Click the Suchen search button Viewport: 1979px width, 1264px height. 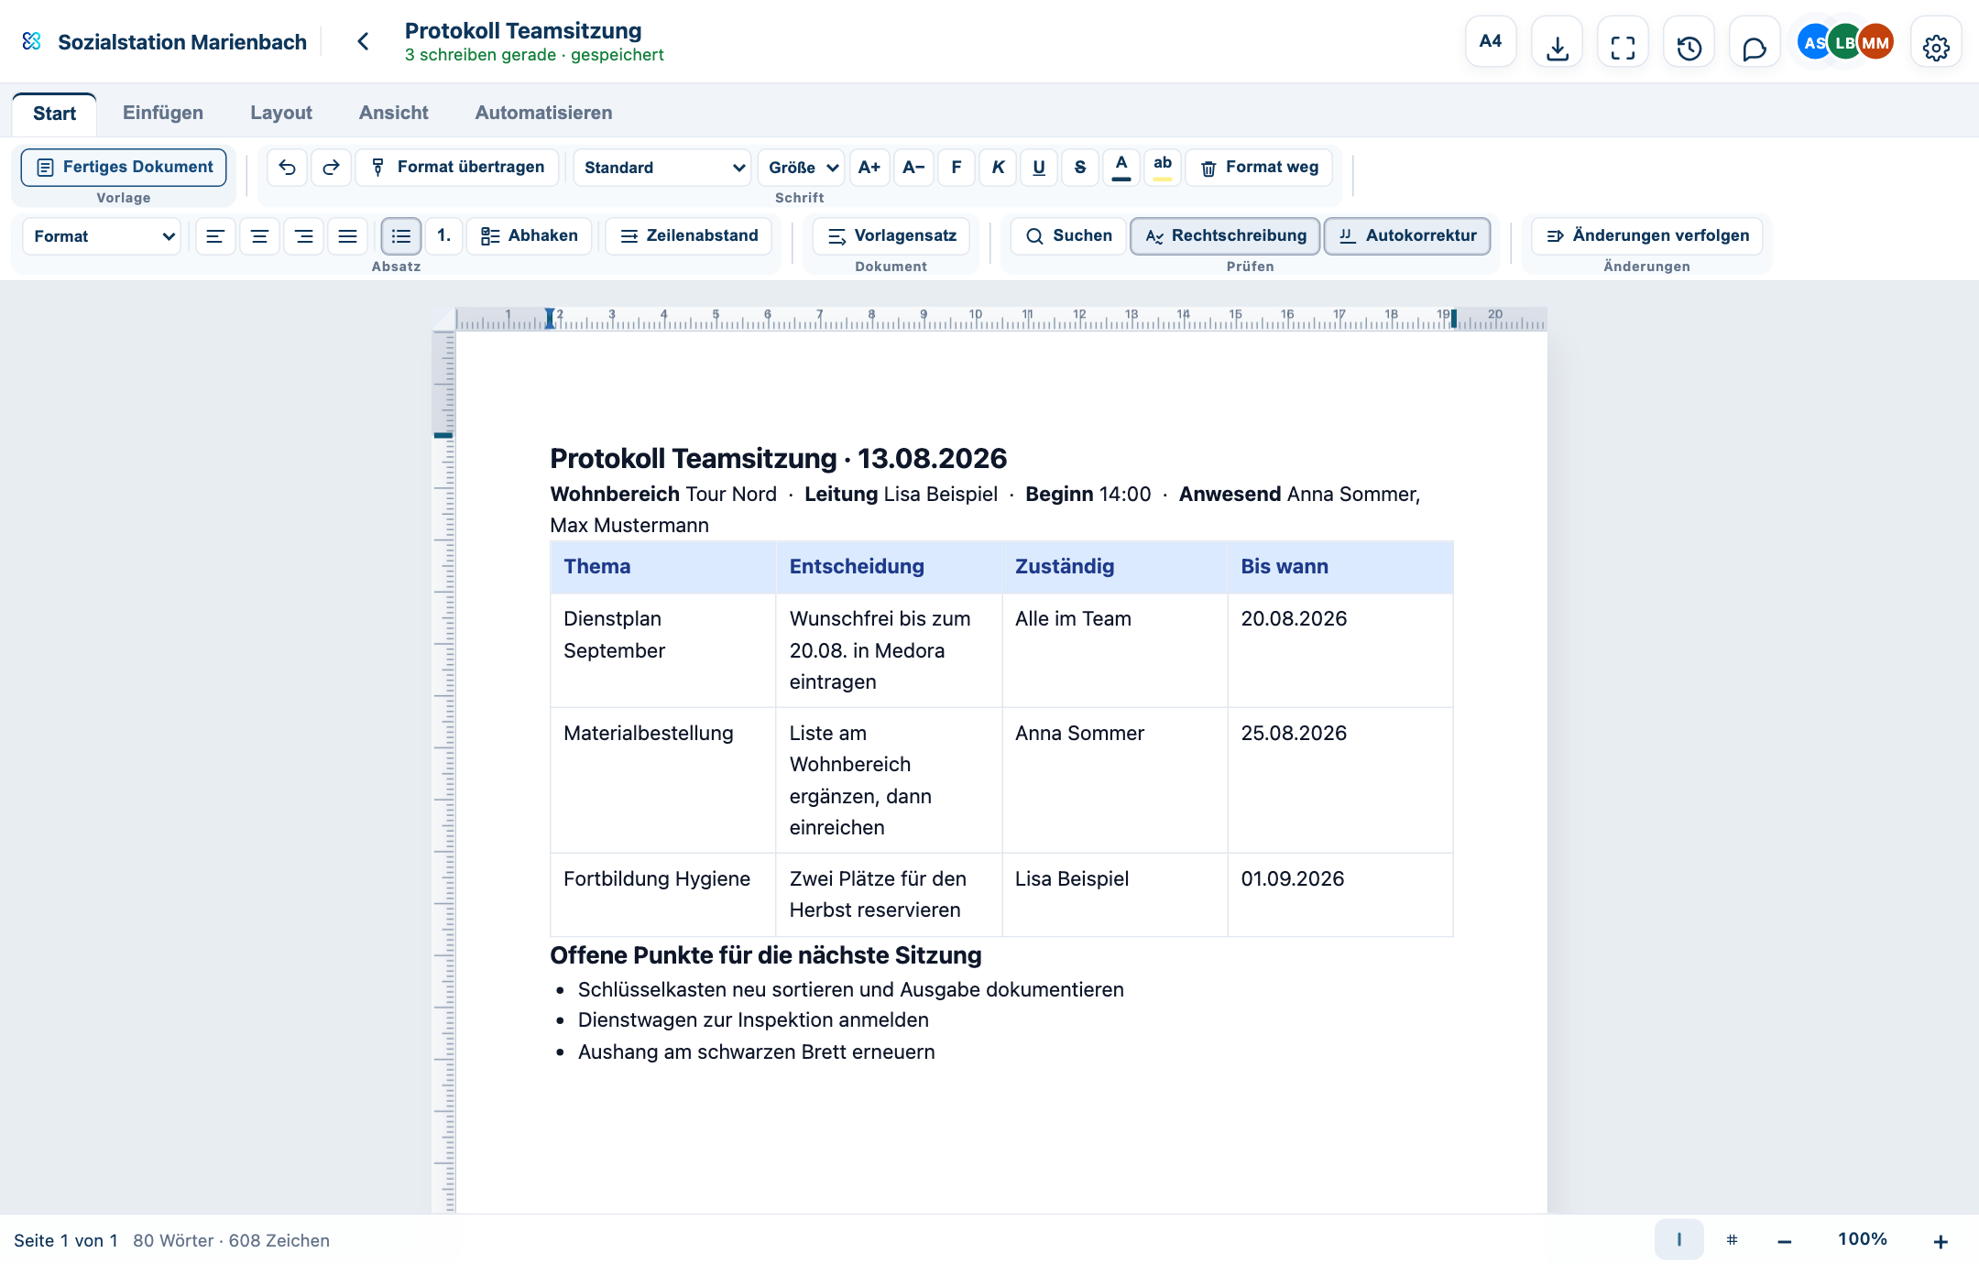tap(1068, 236)
